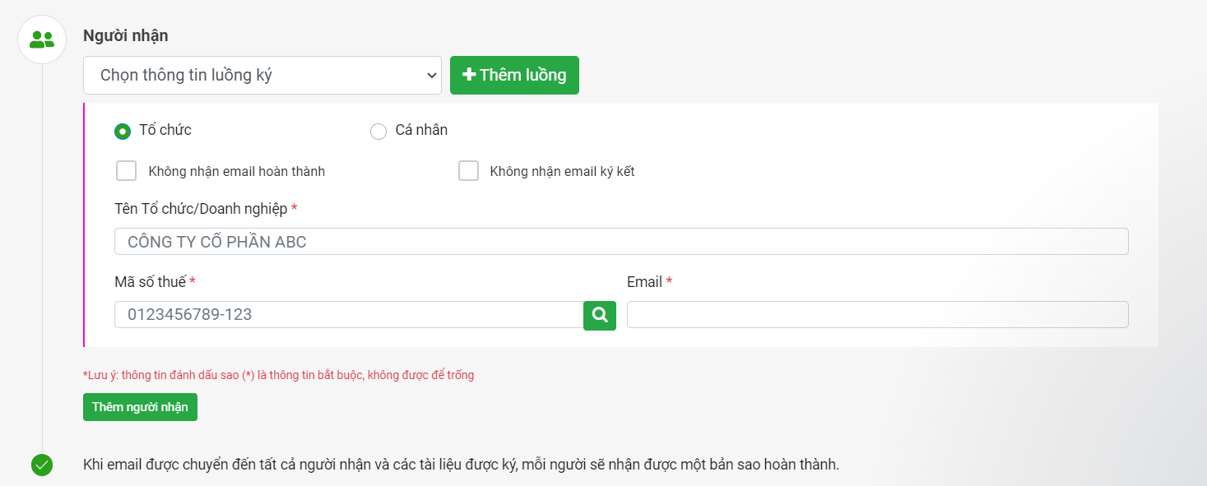Click into the Mã số thuế field
The height and width of the screenshot is (486, 1207).
(349, 315)
